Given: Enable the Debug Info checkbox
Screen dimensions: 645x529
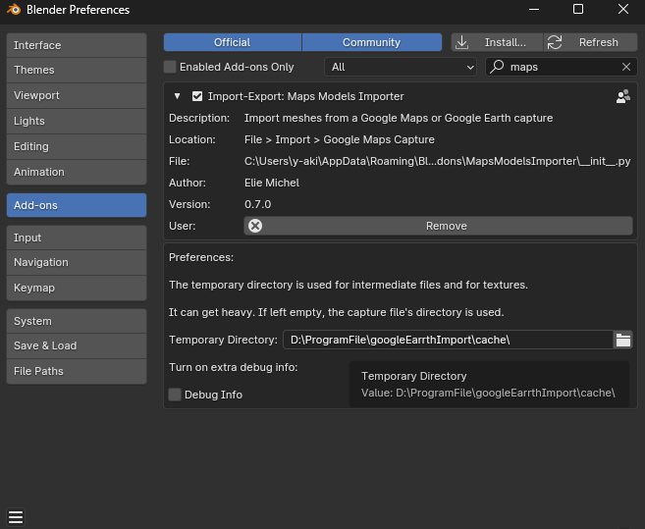Looking at the screenshot, I should pos(175,395).
